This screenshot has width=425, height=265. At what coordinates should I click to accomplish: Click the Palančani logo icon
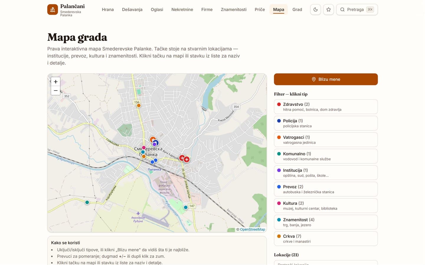click(53, 9)
